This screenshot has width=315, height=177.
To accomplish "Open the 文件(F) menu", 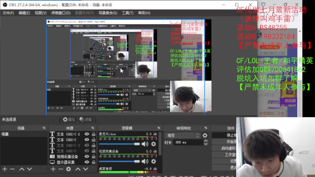I will click(8, 13).
